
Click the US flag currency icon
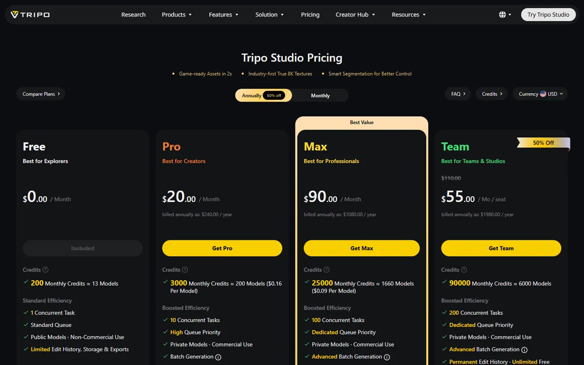(543, 94)
